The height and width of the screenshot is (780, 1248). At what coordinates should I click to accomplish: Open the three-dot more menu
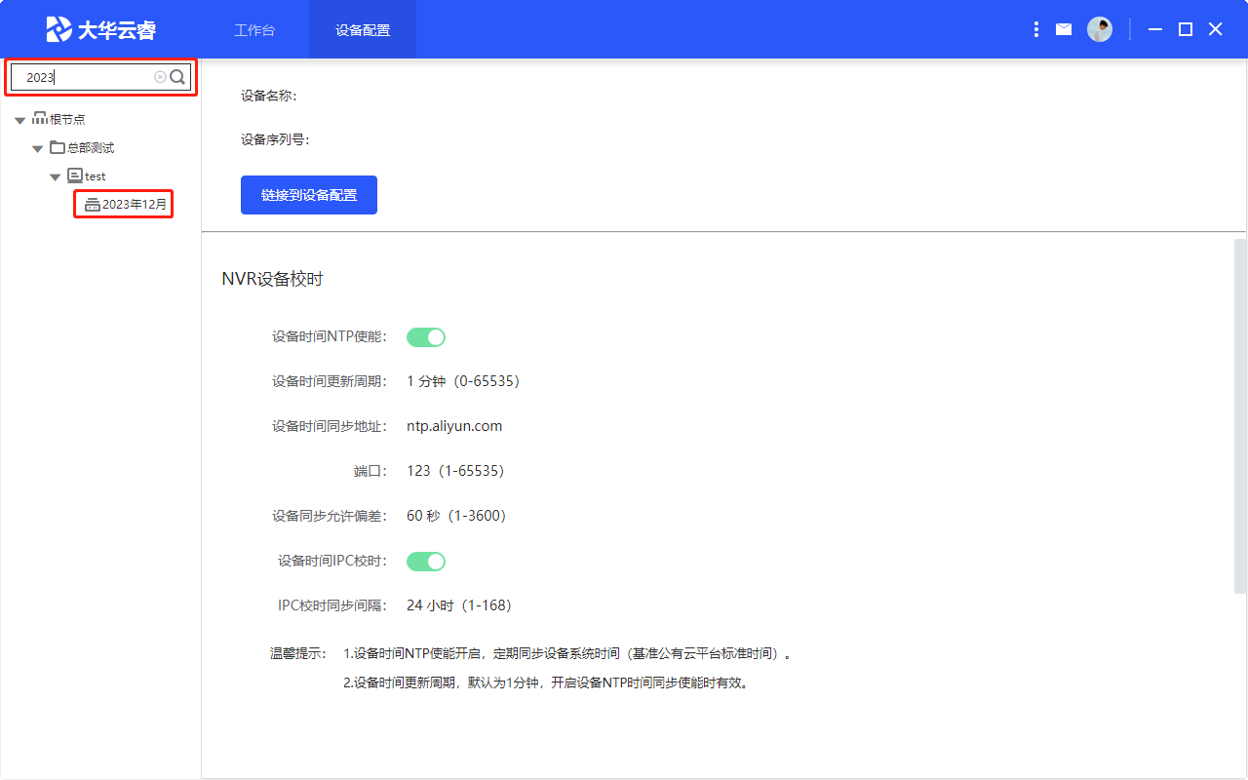(x=1035, y=29)
